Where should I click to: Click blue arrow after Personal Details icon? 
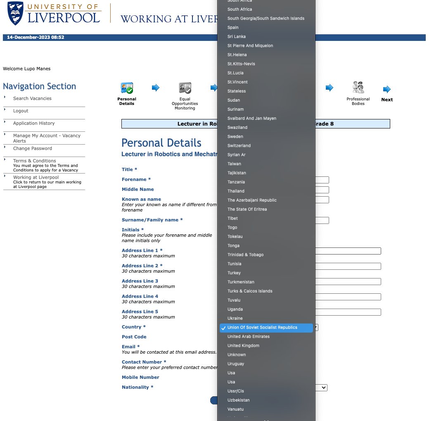(156, 88)
